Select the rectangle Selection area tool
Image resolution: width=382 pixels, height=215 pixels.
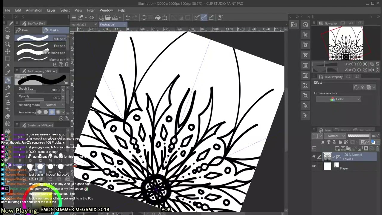[x=8, y=59]
